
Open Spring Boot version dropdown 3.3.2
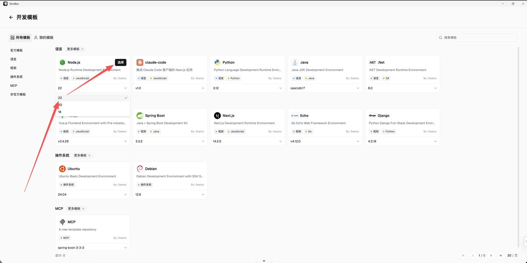[x=170, y=141]
